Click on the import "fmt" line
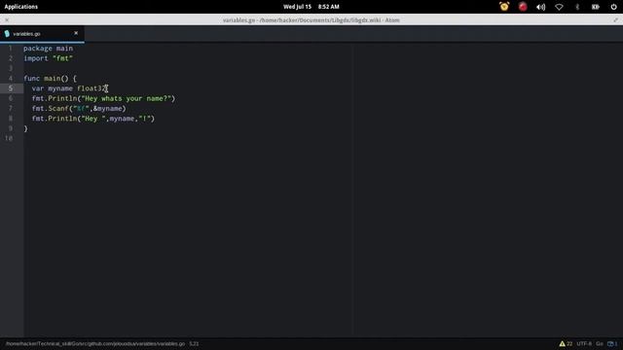623x350 pixels. 48,58
